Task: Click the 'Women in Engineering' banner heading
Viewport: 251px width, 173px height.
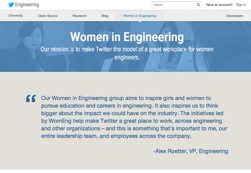Action: pos(127,37)
